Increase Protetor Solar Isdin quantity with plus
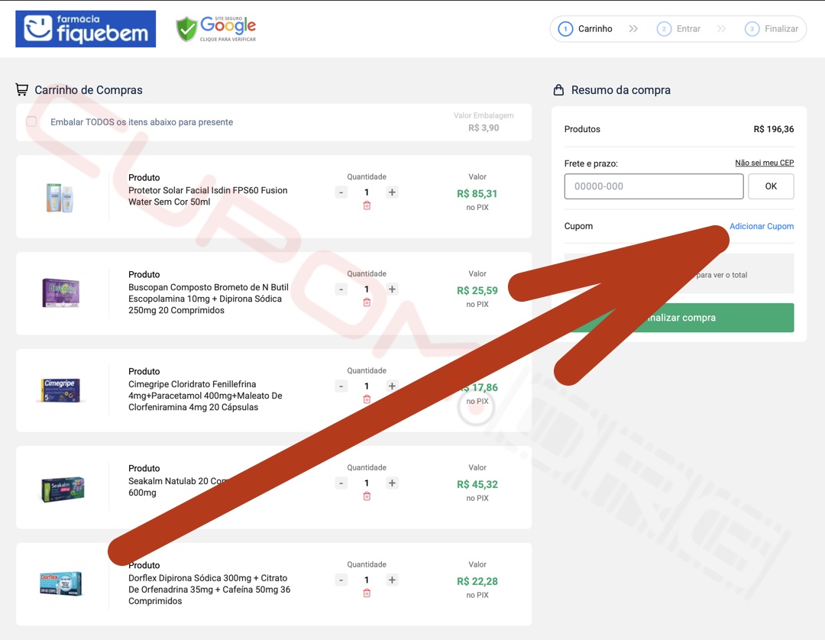The width and height of the screenshot is (825, 640). [x=392, y=192]
